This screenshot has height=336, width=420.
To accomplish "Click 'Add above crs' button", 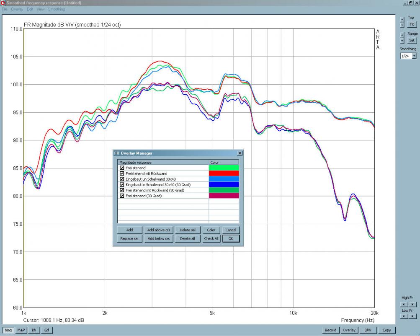I will pos(159,230).
